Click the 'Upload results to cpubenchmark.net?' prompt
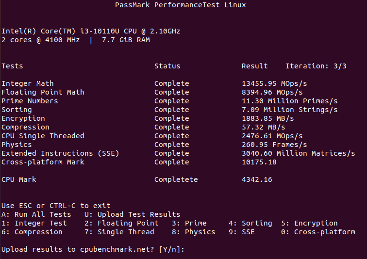Viewport: 367px width, 259px height. (78, 249)
